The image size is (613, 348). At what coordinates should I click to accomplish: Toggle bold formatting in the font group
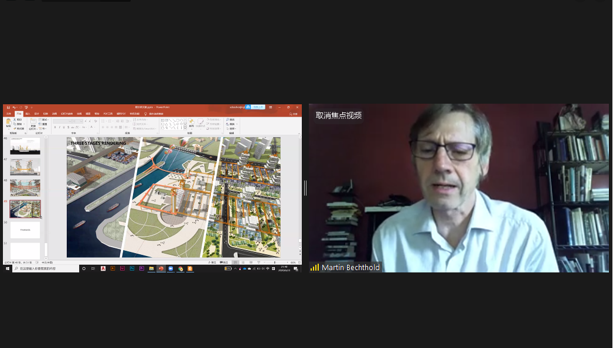(x=55, y=127)
